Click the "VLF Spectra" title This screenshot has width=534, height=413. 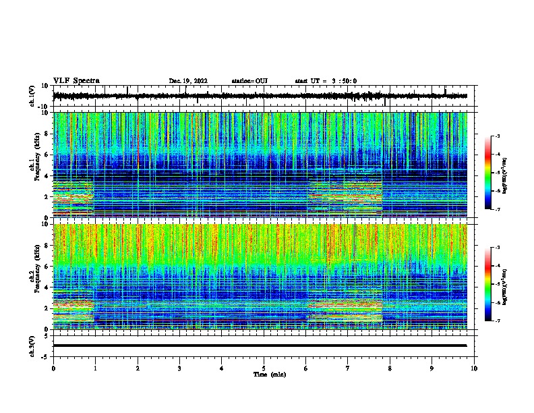coord(76,81)
